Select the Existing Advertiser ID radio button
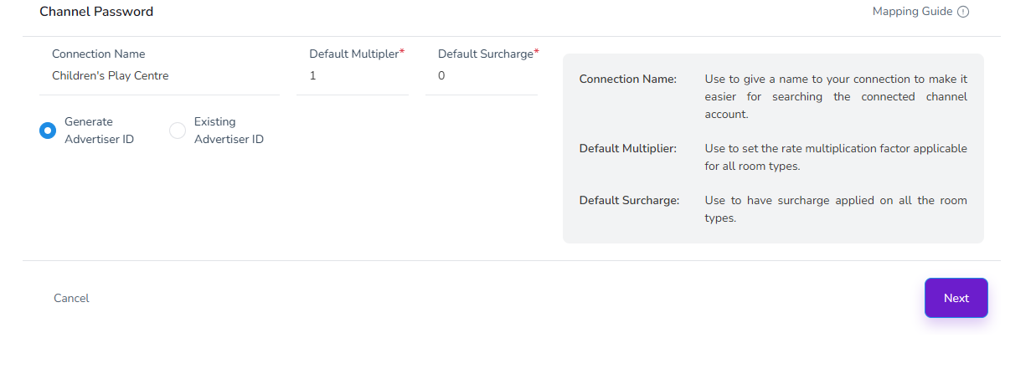The width and height of the screenshot is (1036, 369). (178, 131)
